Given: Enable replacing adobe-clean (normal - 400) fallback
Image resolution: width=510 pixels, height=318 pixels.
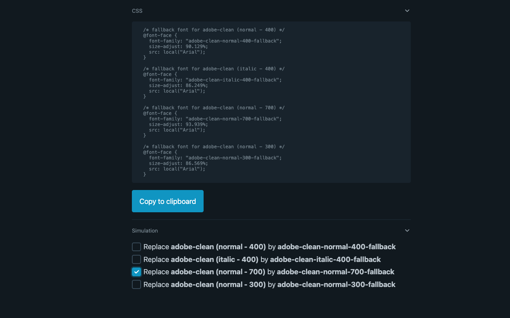Looking at the screenshot, I should (136, 246).
